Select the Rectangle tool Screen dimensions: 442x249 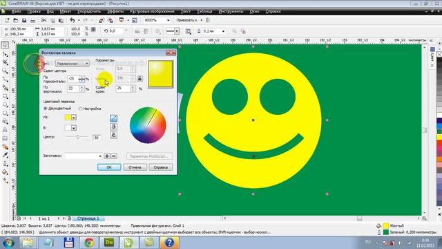pyautogui.click(x=5, y=96)
